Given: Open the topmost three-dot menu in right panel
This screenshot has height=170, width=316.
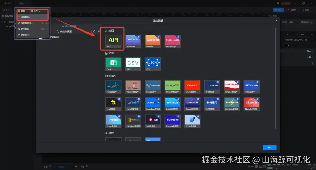Looking at the screenshot, I should [313, 28].
